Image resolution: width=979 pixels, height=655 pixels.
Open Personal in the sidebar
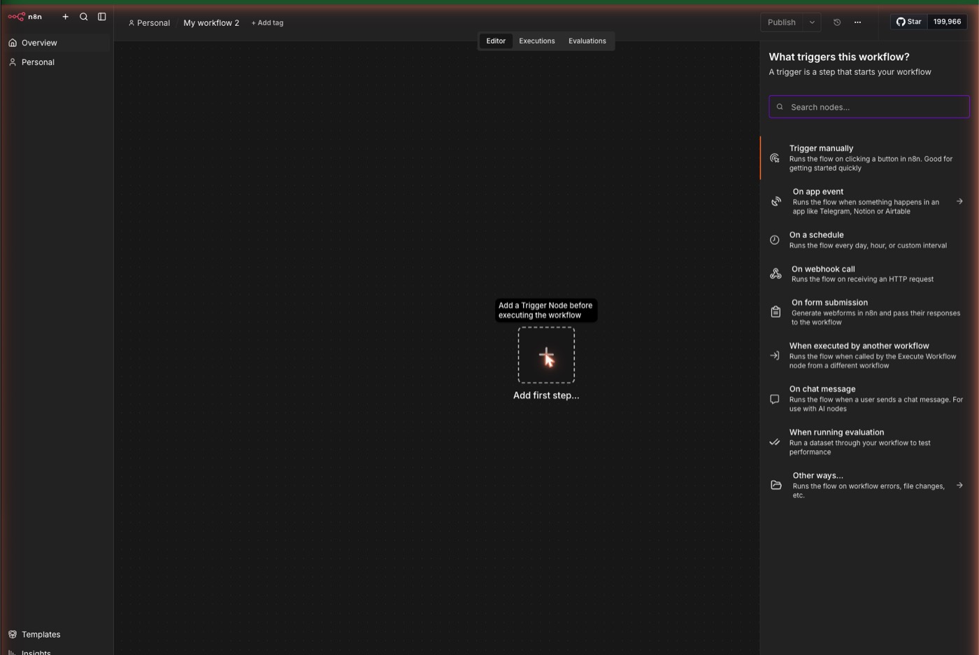pos(56,62)
